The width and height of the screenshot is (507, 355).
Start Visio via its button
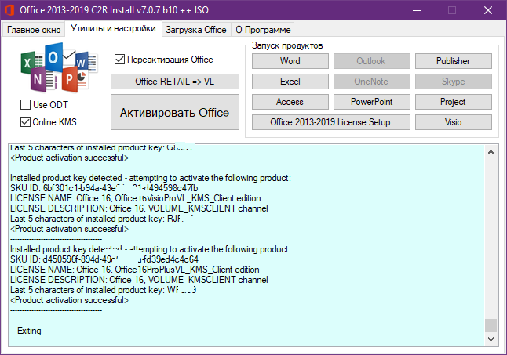(453, 122)
